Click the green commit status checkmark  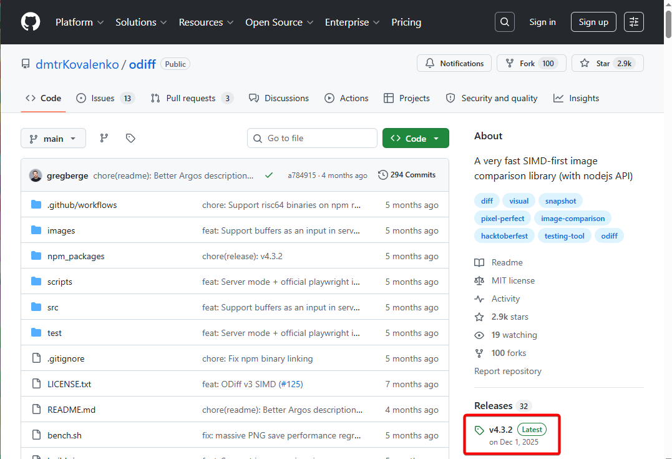click(269, 175)
